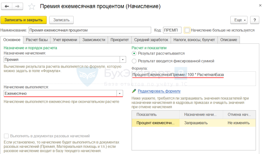Open the Описание tab
Screen dimensions: 264x154
(228, 40)
